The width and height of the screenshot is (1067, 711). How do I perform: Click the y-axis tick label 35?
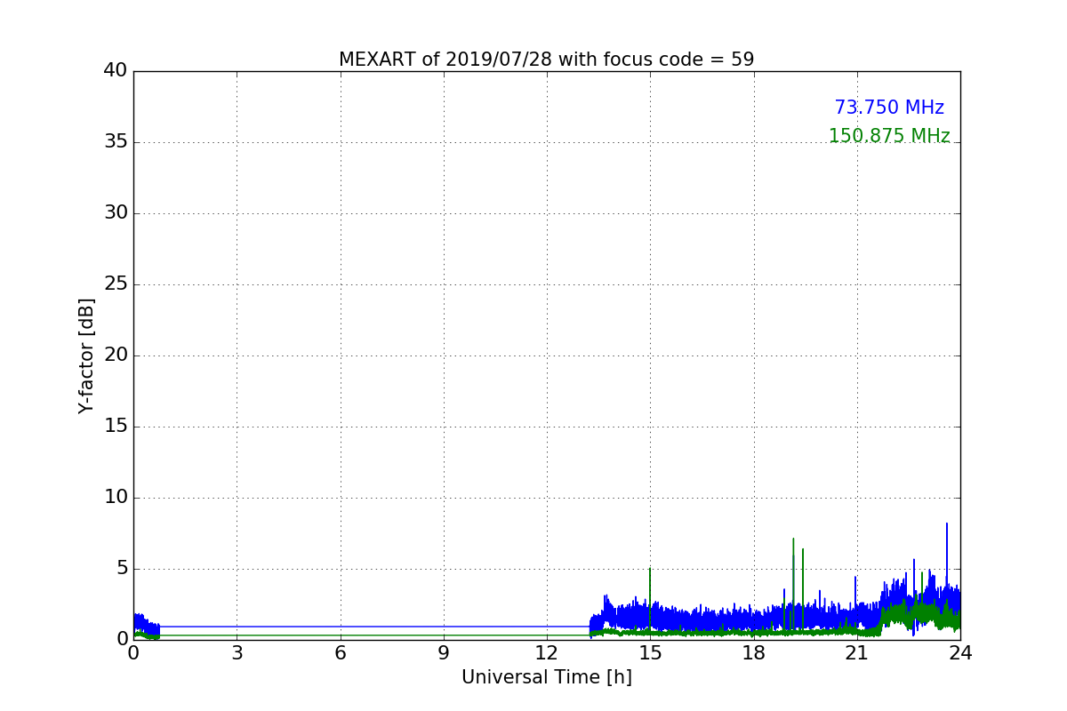(x=116, y=142)
